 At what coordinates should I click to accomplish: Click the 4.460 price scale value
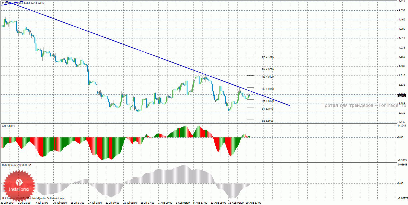(402, 20)
